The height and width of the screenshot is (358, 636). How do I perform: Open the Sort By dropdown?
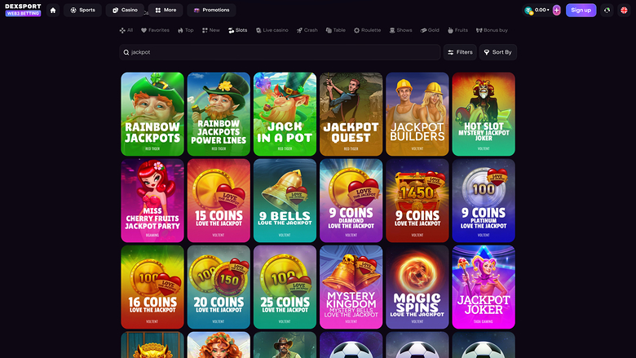(x=497, y=52)
